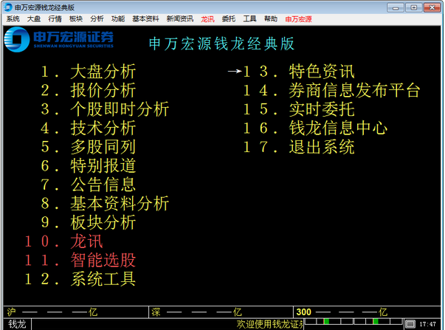
Task: Select 16. 钱龙信息中心
Action: point(315,128)
